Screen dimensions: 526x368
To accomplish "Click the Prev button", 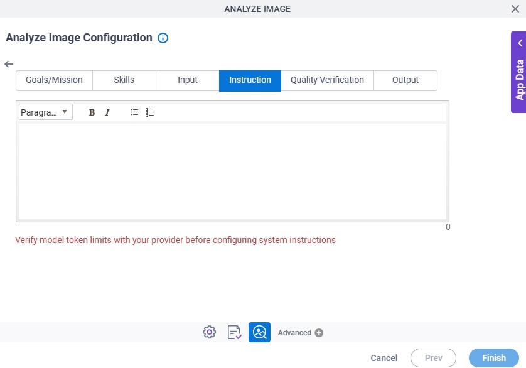I will (x=433, y=358).
